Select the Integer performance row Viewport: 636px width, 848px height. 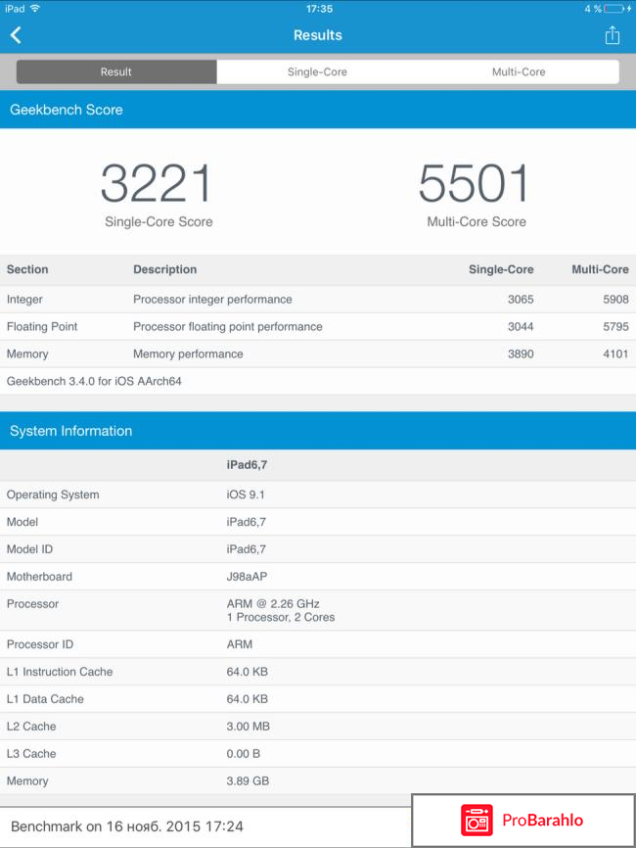click(317, 299)
